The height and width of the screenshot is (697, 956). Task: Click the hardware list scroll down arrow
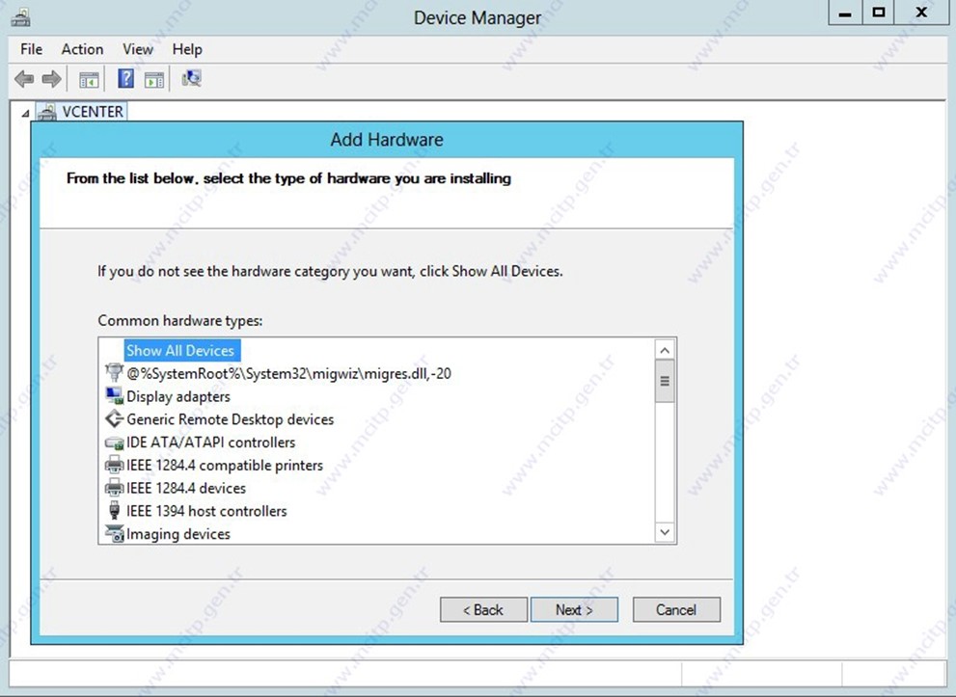665,532
